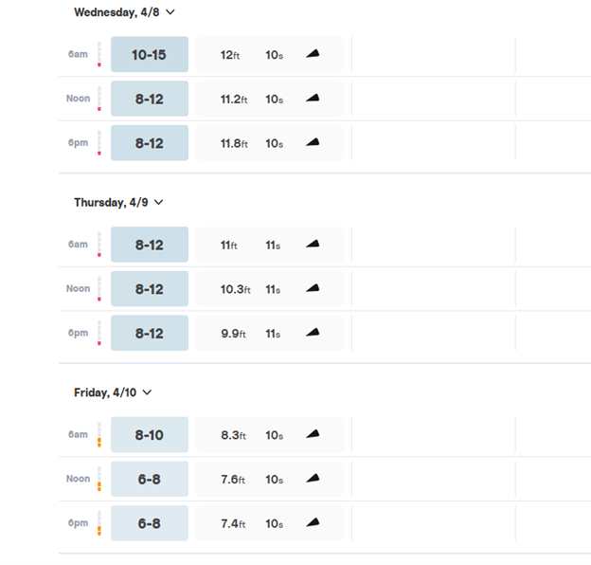Click swell direction arrow for Thursday 6pm
The width and height of the screenshot is (591, 565).
(x=313, y=333)
